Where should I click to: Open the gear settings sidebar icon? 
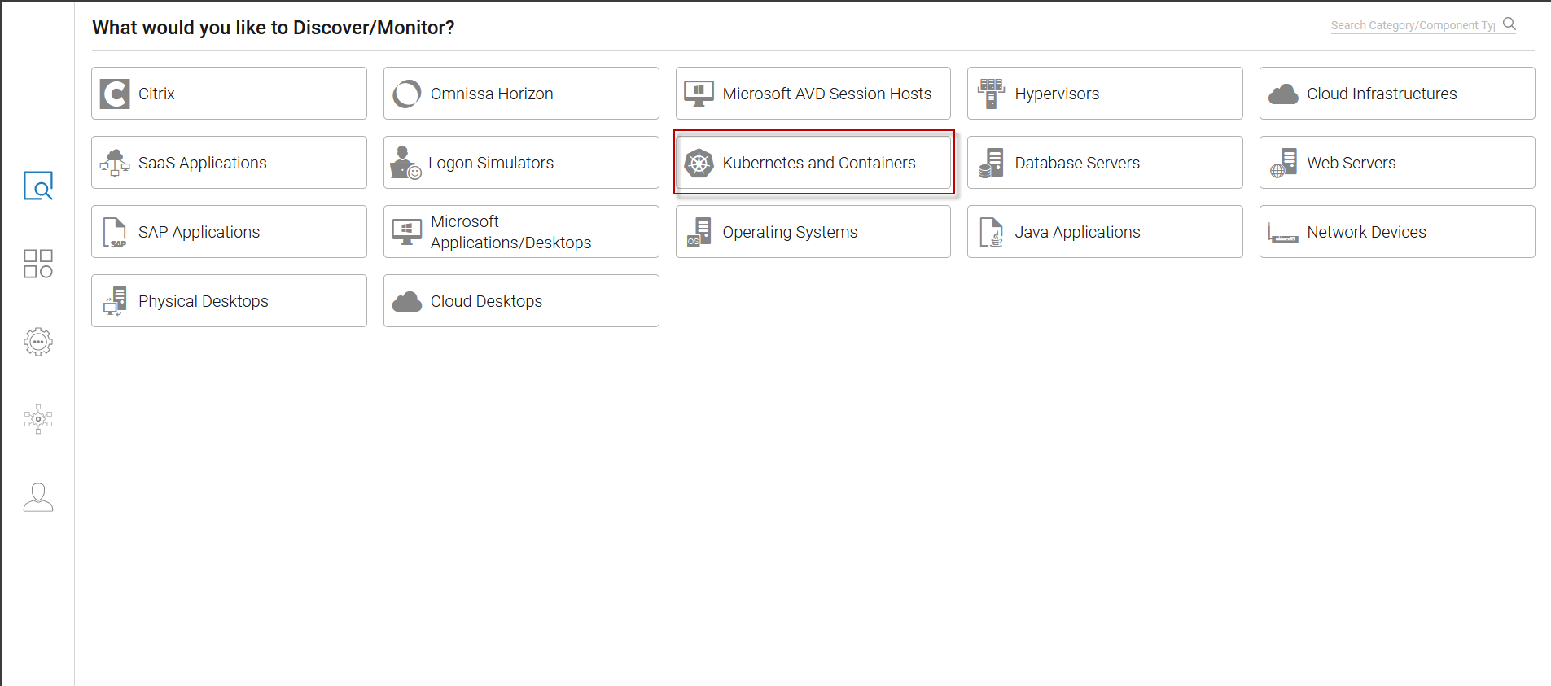pos(38,342)
